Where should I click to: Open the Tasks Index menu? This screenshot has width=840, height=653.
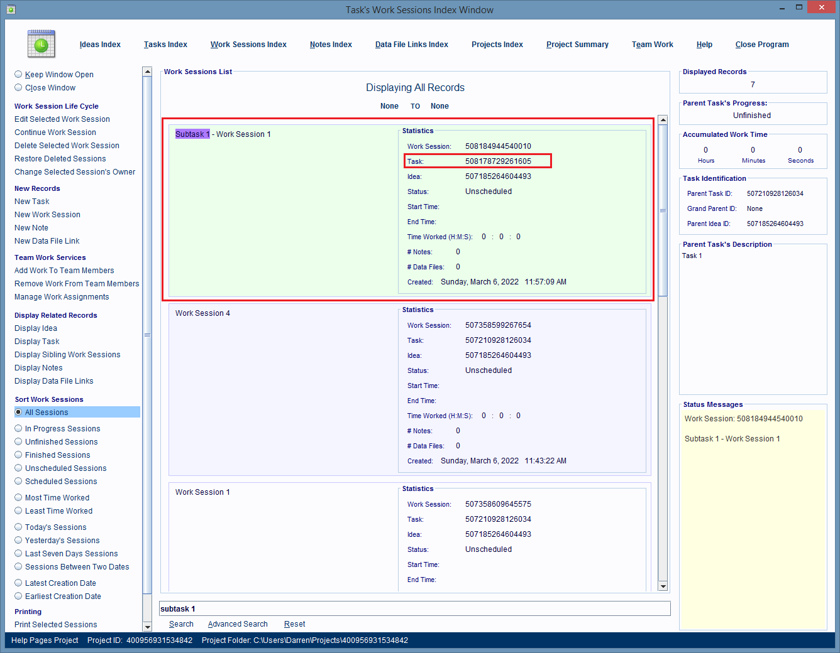click(x=165, y=45)
